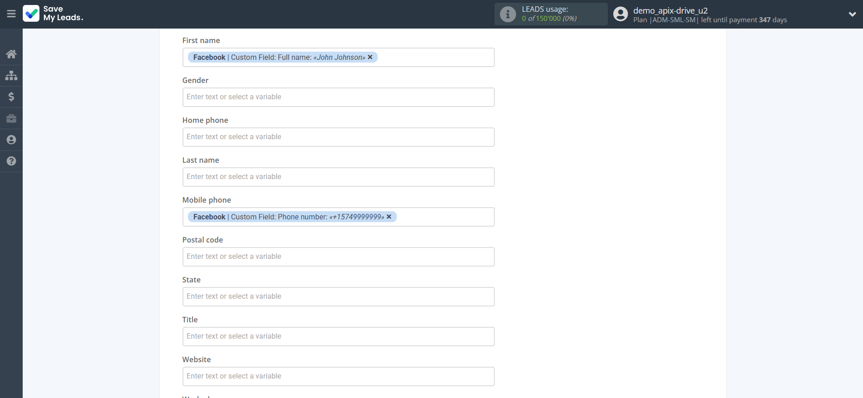The height and width of the screenshot is (398, 863).
Task: Go to the Home sidebar icon
Action: point(11,54)
